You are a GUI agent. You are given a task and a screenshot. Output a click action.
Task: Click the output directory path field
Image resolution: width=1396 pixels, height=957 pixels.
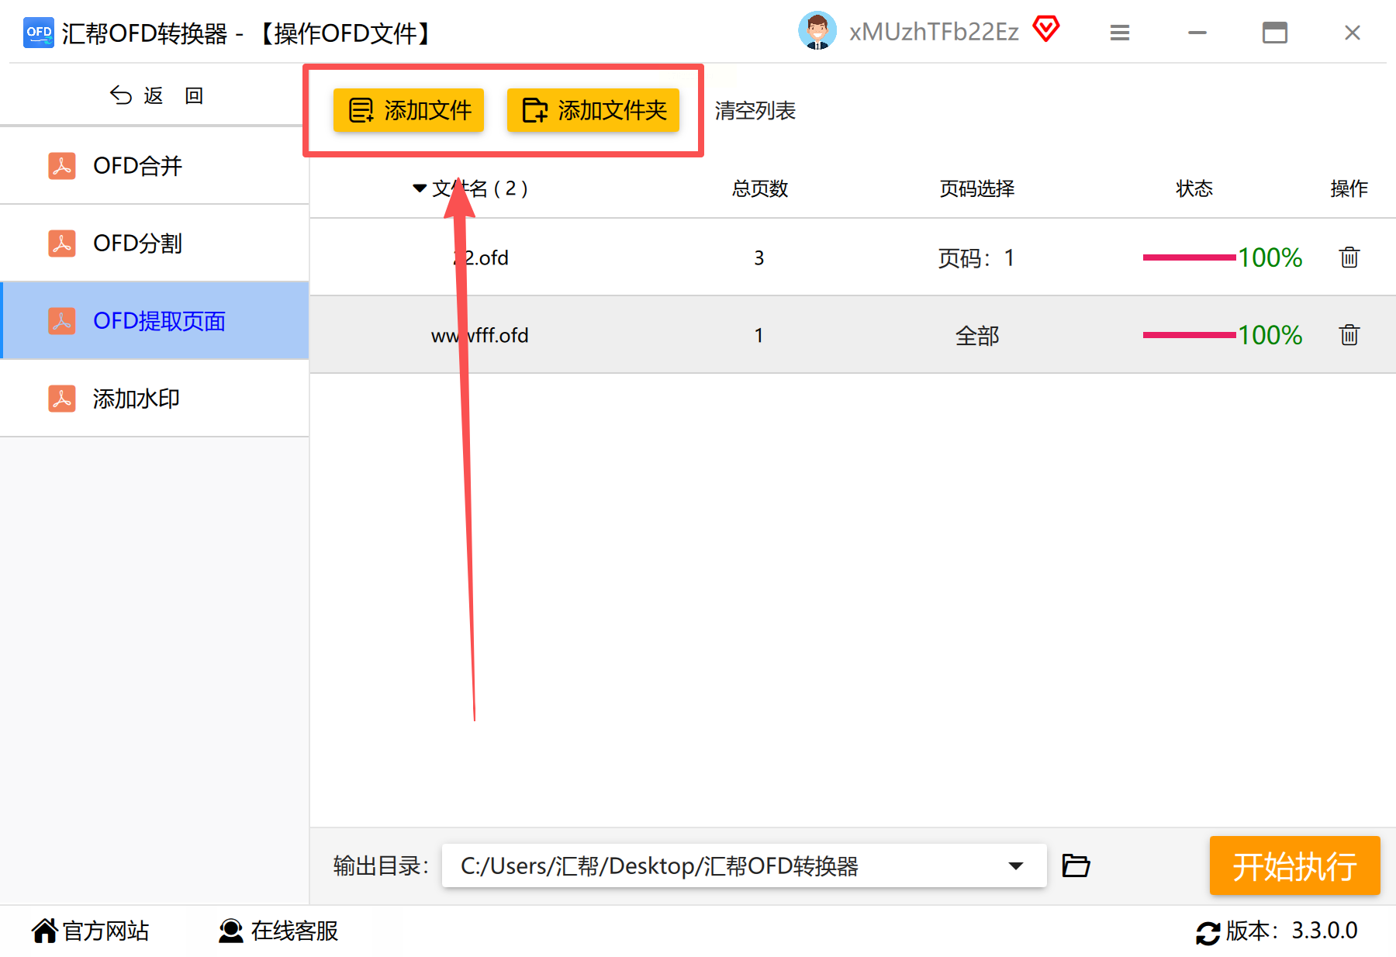(x=744, y=865)
